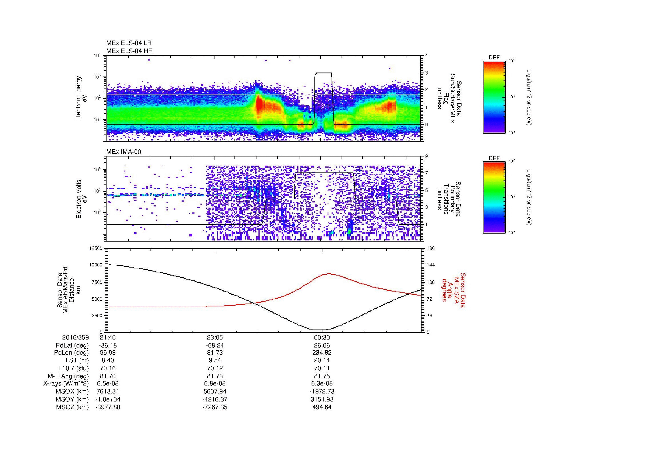Viewport: 668px width, 472px height.
Task: Click the 23:05 time tick label
Action: pyautogui.click(x=215, y=337)
